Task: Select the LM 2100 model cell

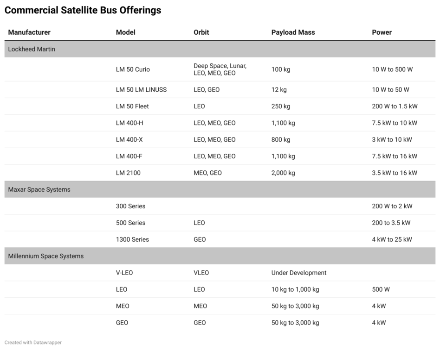Action: pyautogui.click(x=128, y=173)
